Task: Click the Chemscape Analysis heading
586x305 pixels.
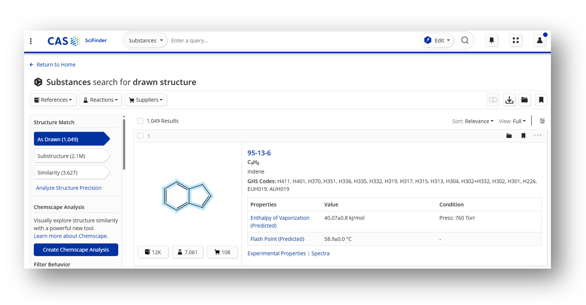Action: [59, 207]
